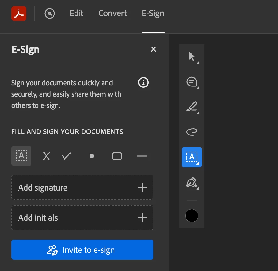The width and height of the screenshot is (278, 271).
Task: Open the black color swatch picker
Action: 192,216
